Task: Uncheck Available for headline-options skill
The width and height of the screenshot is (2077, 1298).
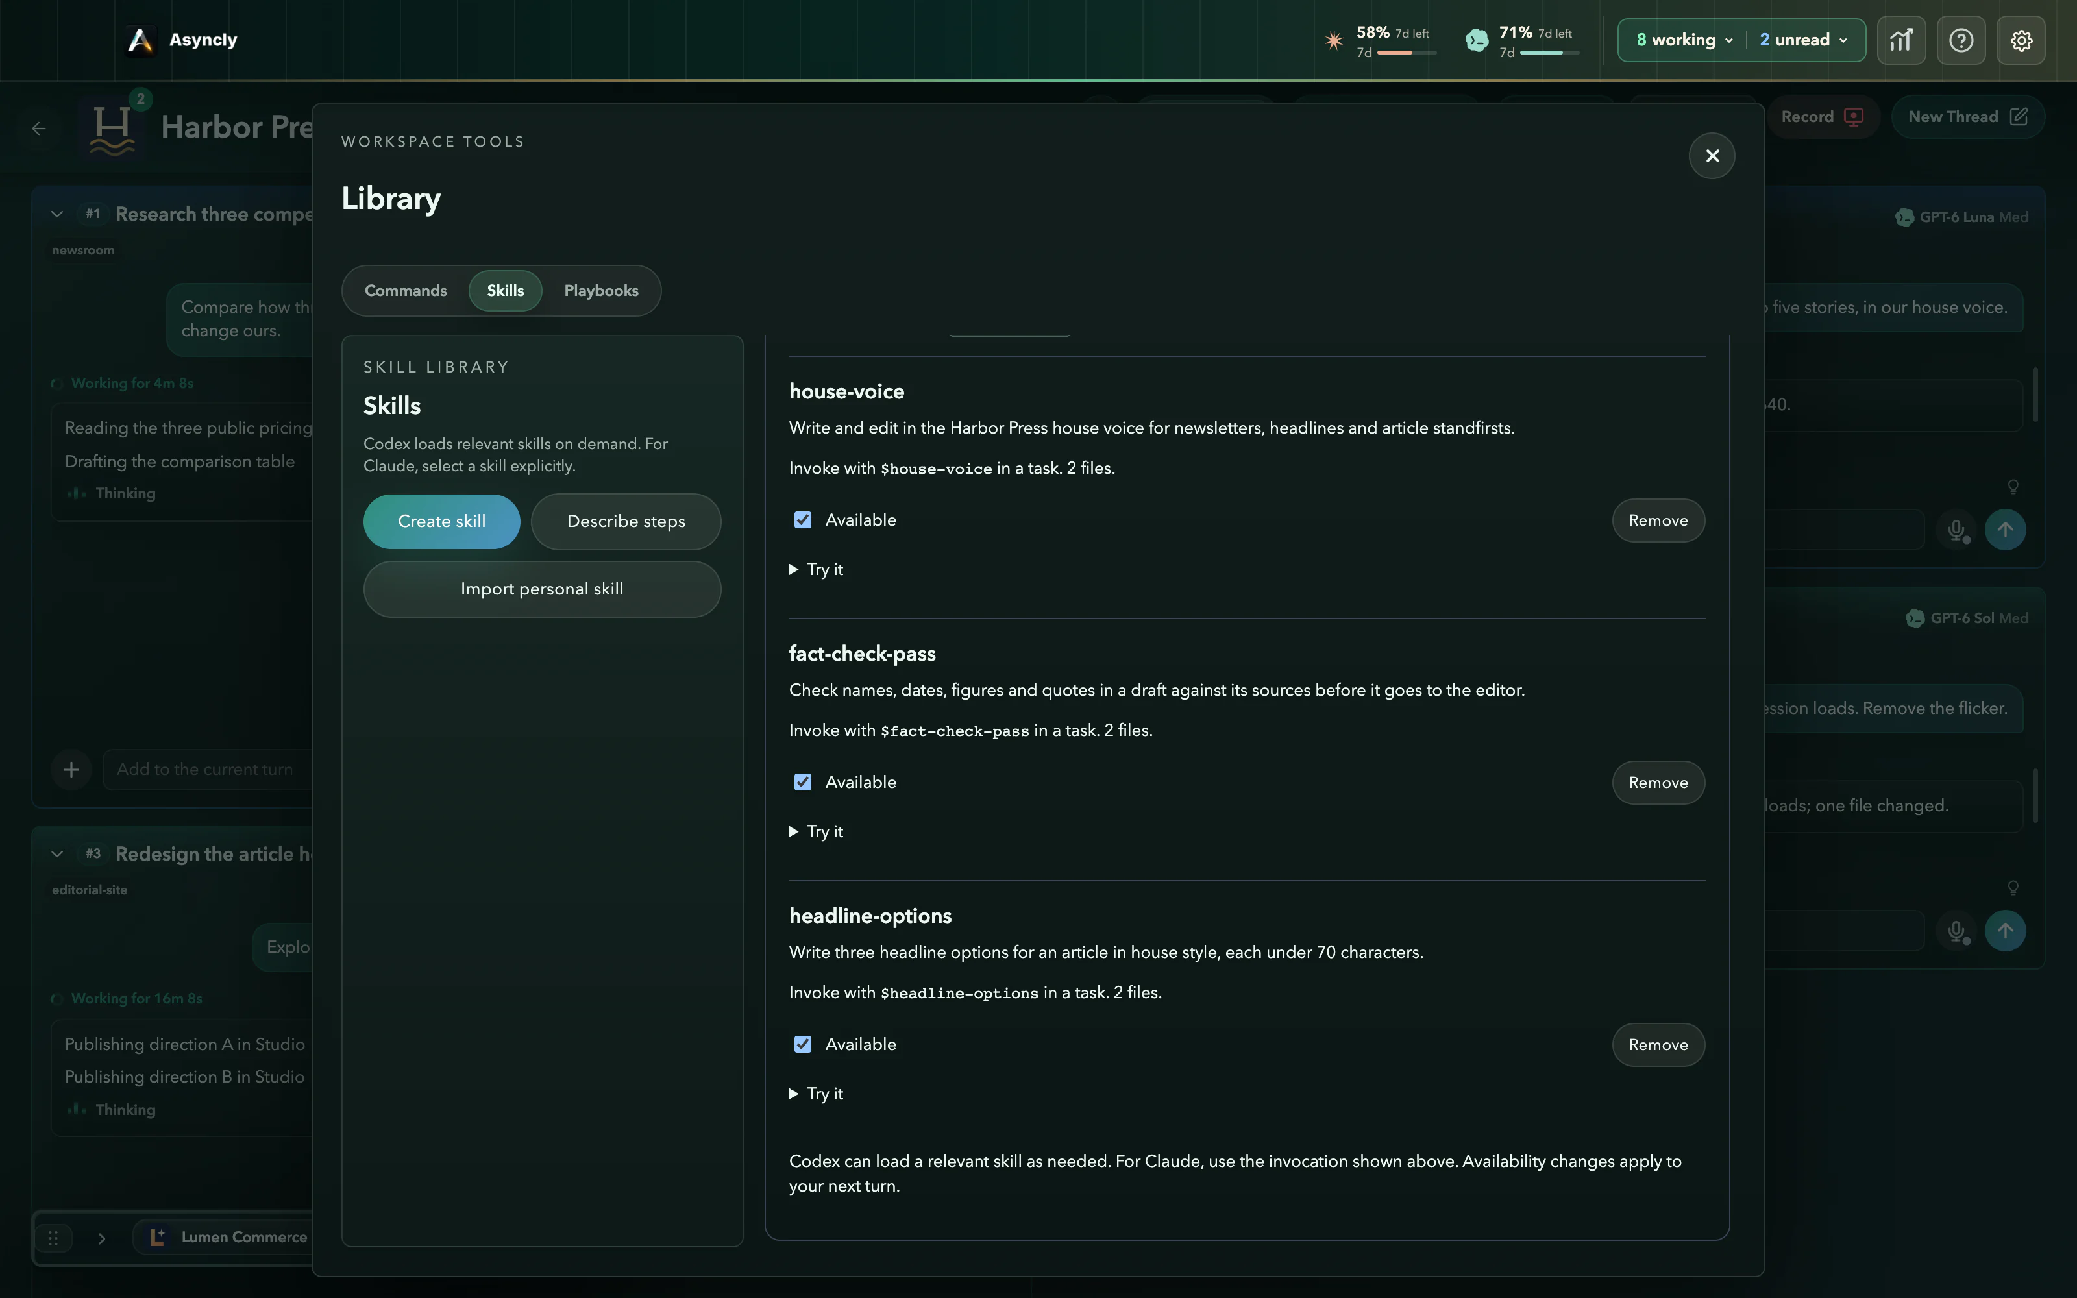Action: 802,1045
